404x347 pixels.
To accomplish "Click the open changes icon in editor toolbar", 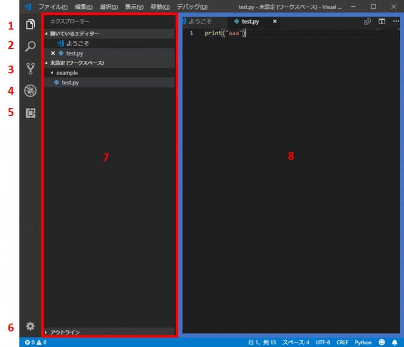I will 367,22.
